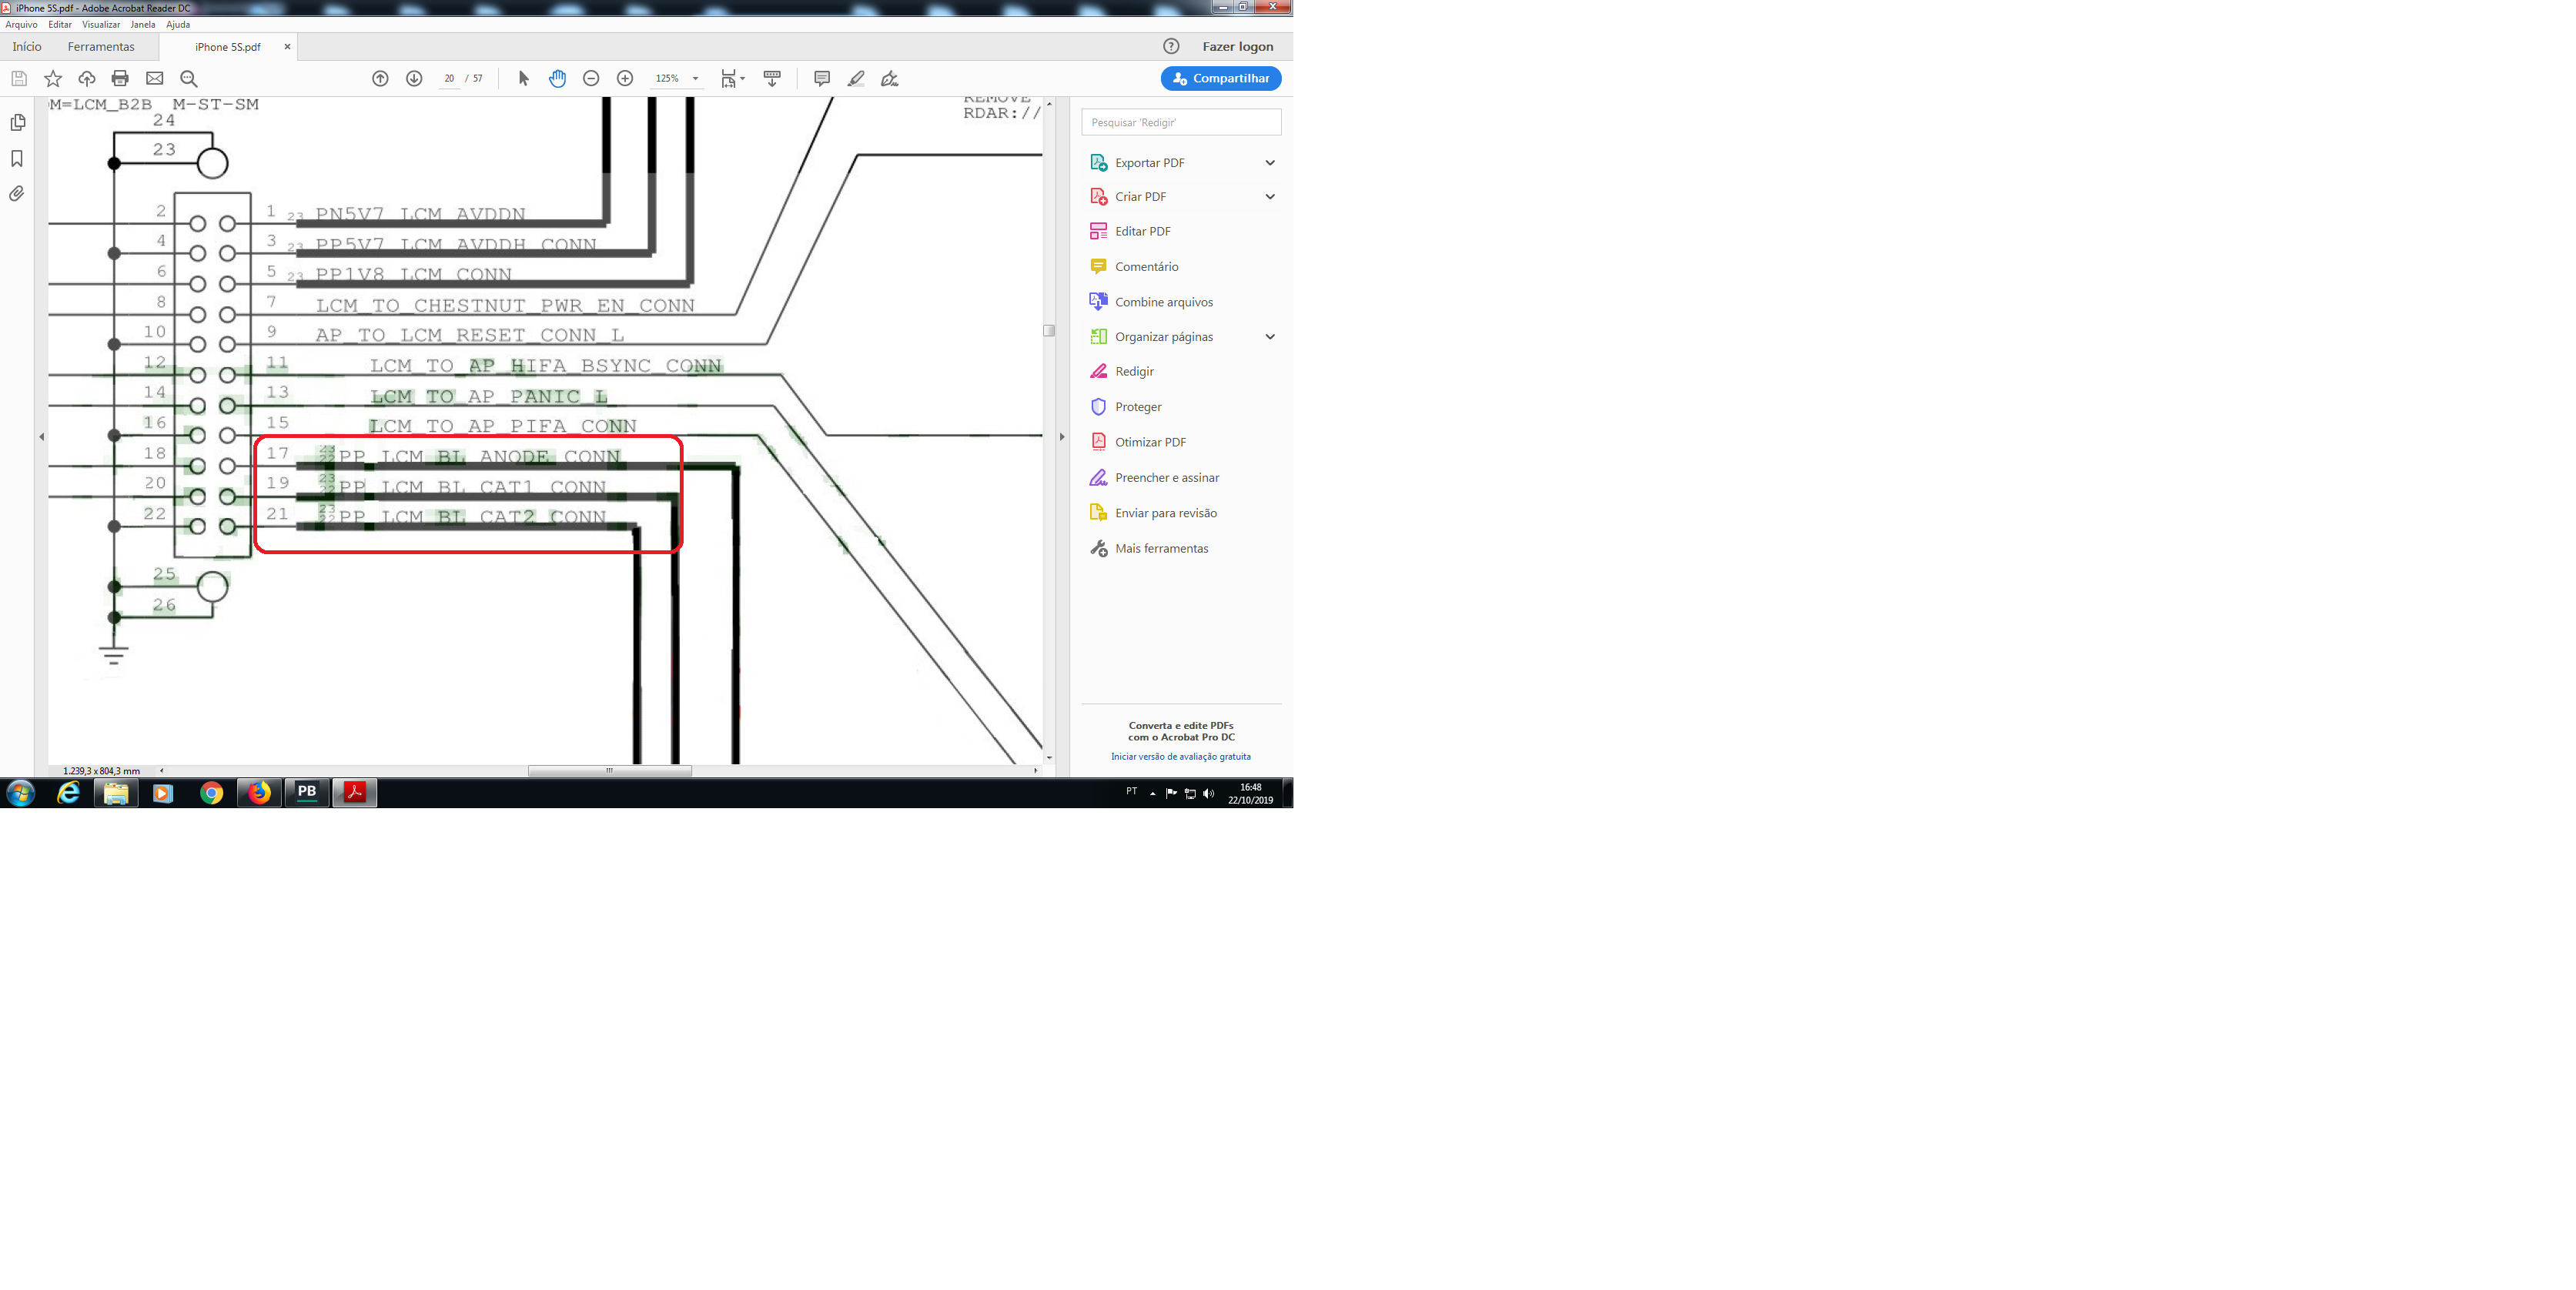Open the attachments paperclip panel

click(x=17, y=194)
